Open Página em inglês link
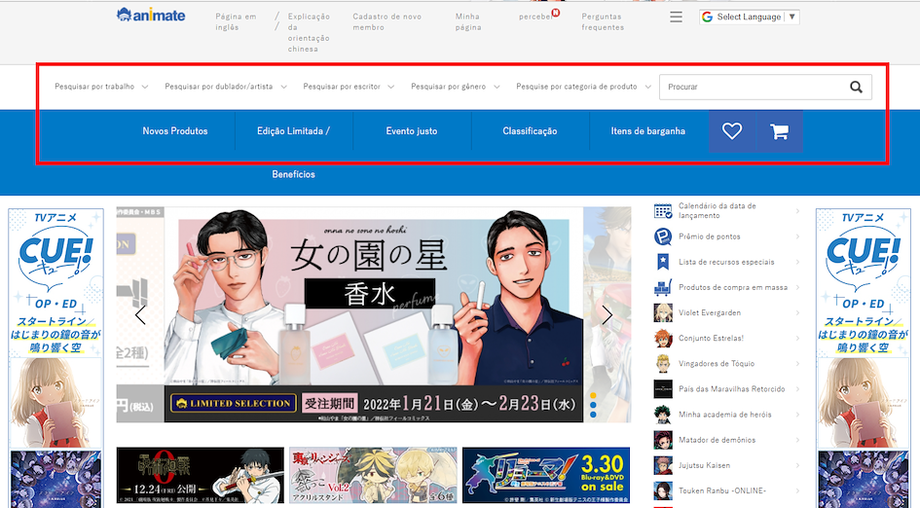 pos(236,21)
